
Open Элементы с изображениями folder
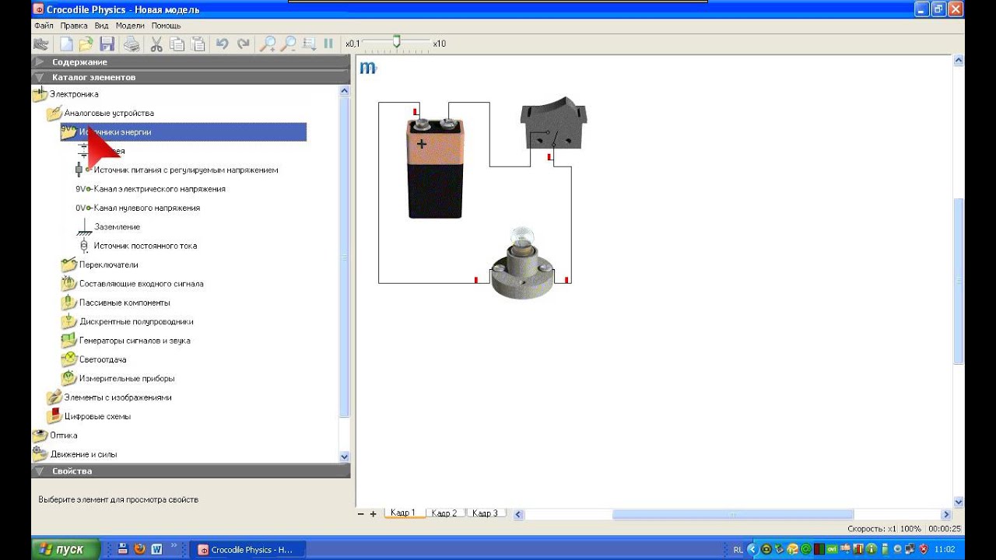(x=117, y=397)
